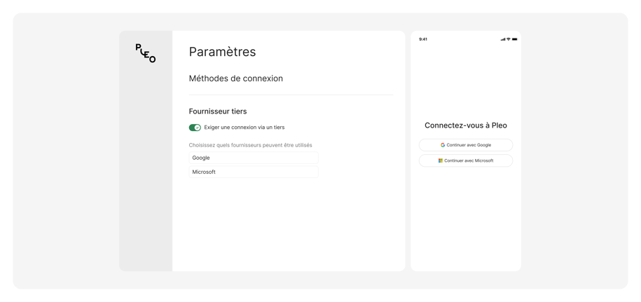Click the 9:41 clock in phone status bar
Screen dimensions: 641x302
point(423,39)
